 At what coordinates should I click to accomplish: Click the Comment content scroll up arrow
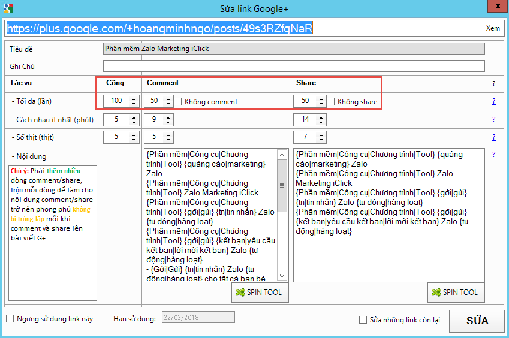point(282,155)
